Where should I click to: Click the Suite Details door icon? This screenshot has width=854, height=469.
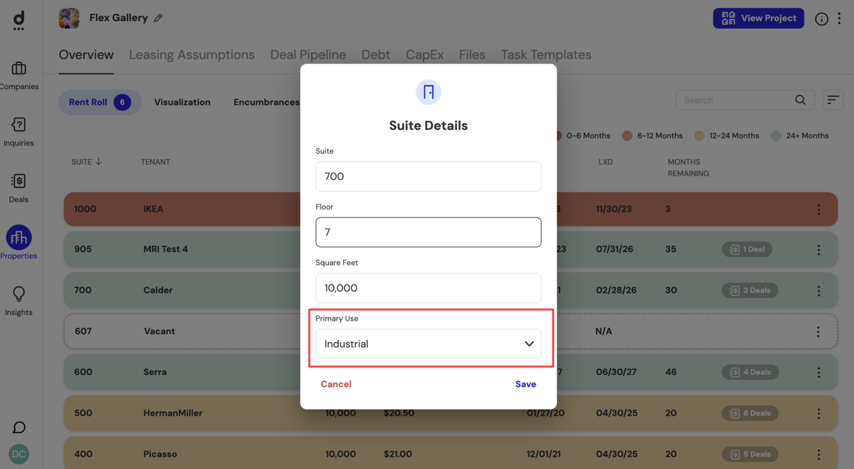point(428,92)
